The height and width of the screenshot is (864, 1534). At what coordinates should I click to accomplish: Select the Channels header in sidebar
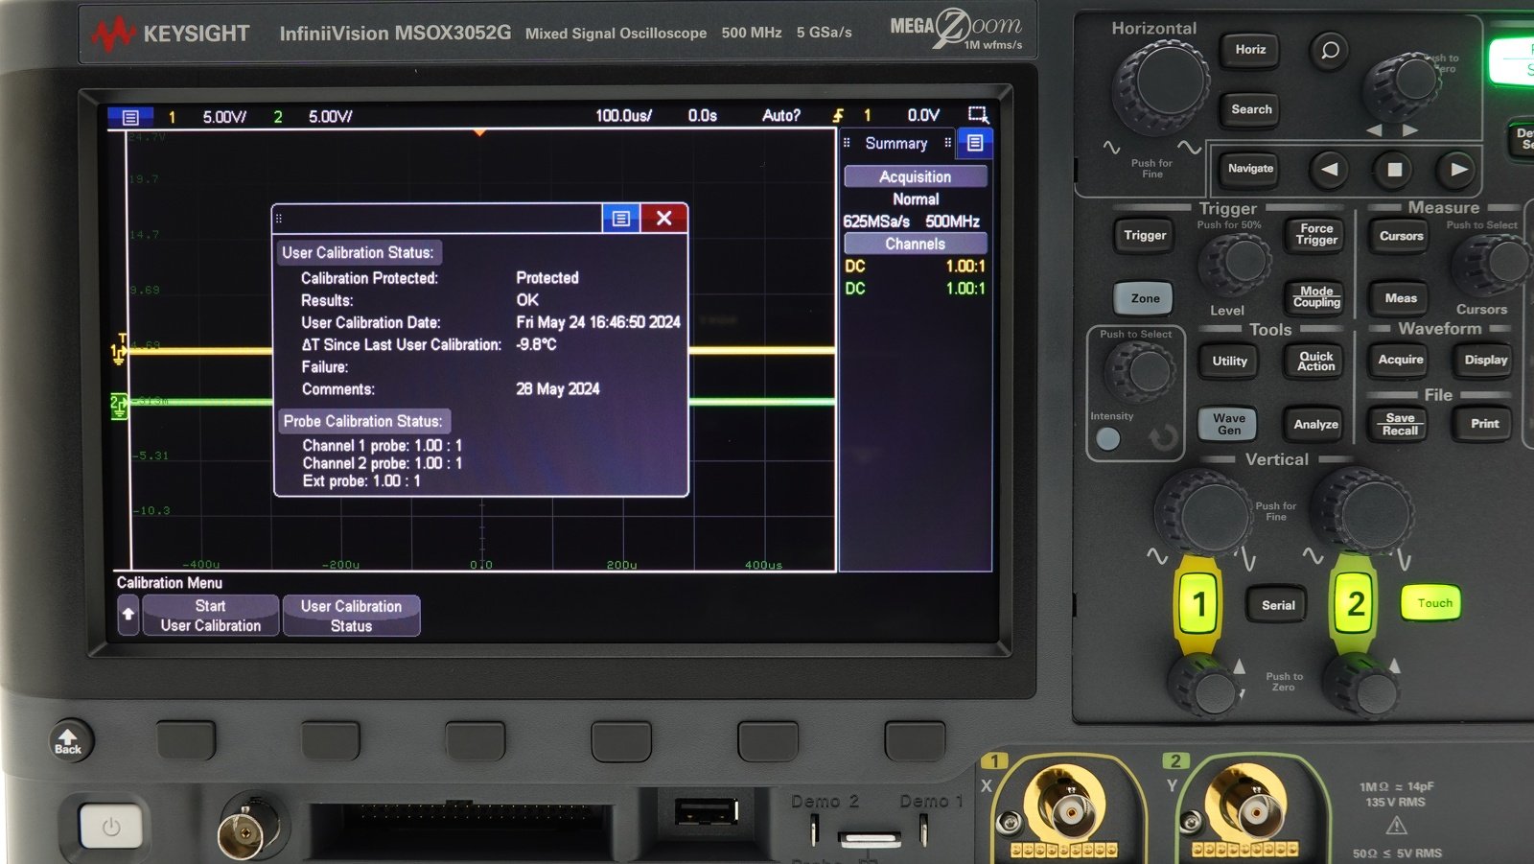tap(916, 244)
